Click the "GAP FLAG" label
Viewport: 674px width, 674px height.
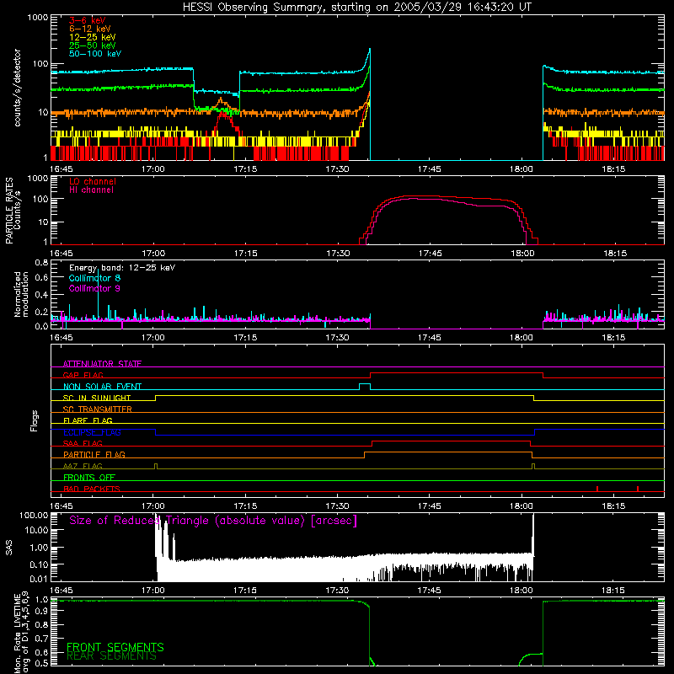pyautogui.click(x=83, y=375)
